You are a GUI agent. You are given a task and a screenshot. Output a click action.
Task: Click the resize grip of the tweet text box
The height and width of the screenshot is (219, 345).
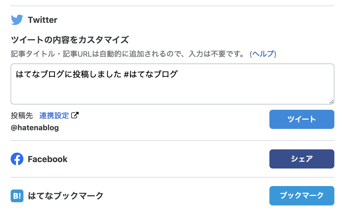pos(331,102)
